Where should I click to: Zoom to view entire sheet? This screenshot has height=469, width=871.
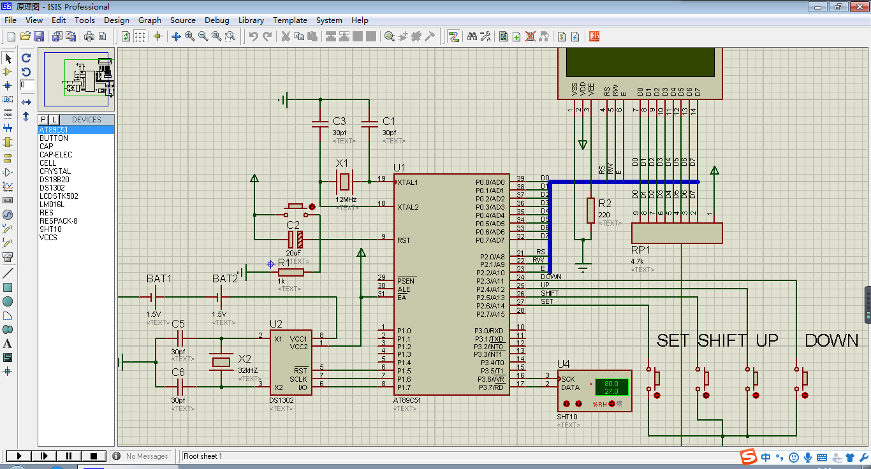point(217,36)
